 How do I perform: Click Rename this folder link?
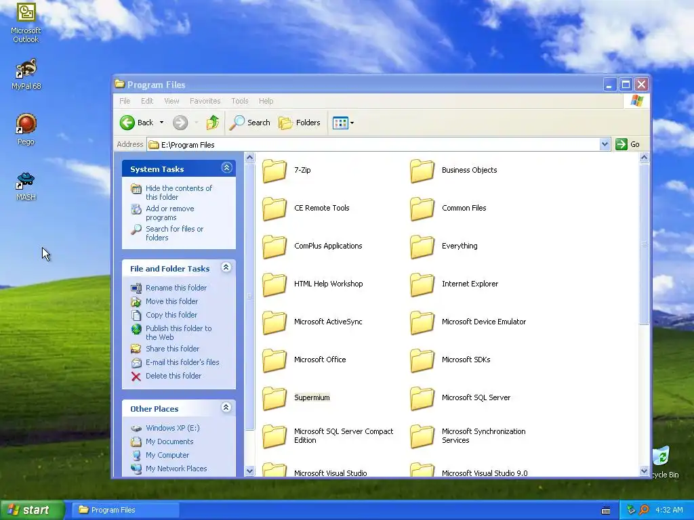tap(176, 288)
